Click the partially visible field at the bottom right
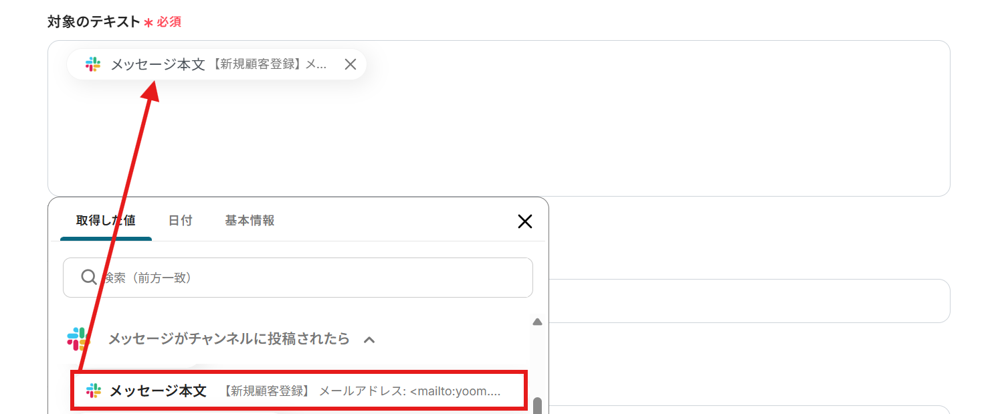Image resolution: width=992 pixels, height=414 pixels. pyautogui.click(x=749, y=409)
